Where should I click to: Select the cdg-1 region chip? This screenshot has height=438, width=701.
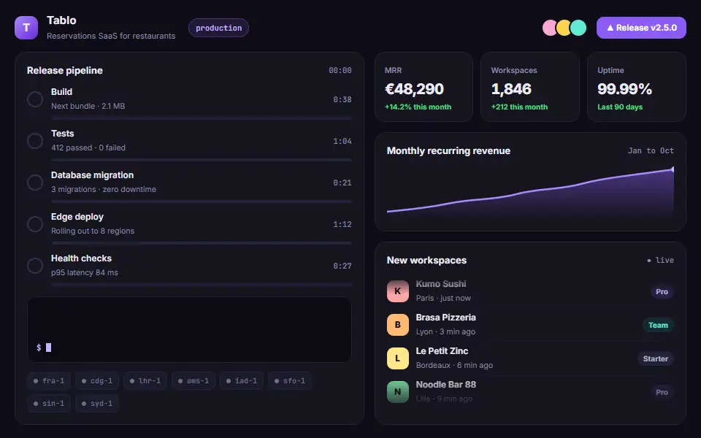point(97,381)
